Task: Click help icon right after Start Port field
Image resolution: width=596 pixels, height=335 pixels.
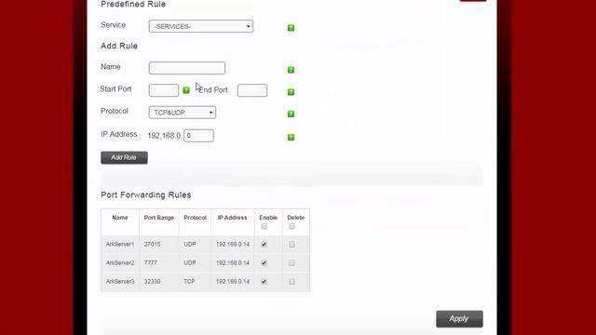Action: (x=186, y=90)
